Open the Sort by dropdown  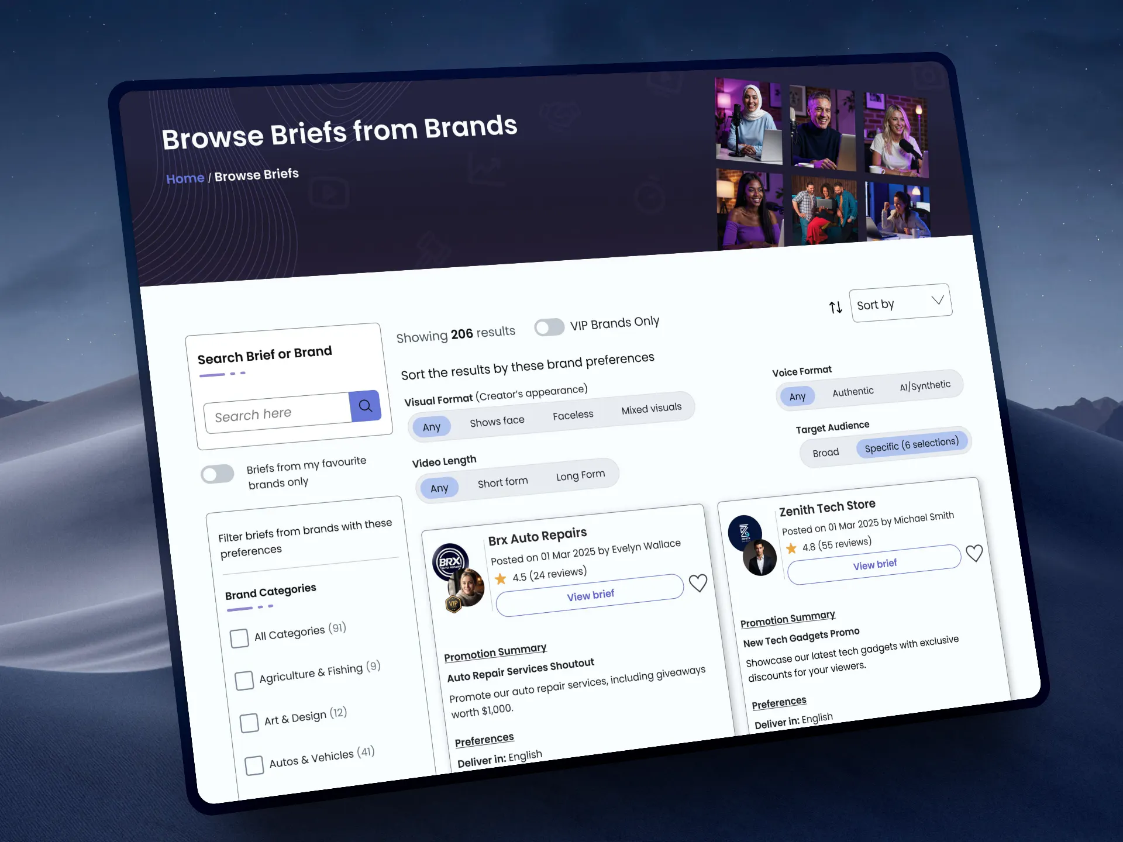point(901,303)
